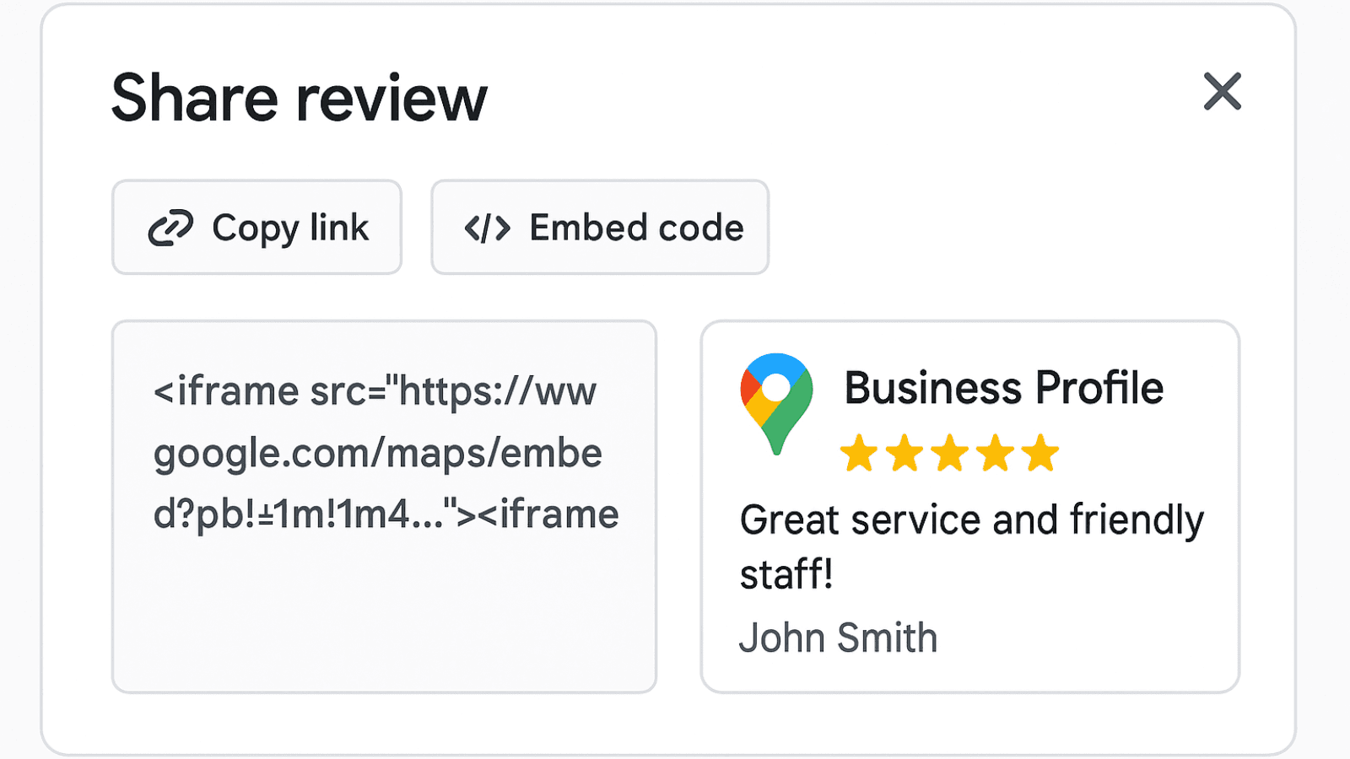Viewport: 1350px width, 759px height.
Task: Click the Share review title
Action: [299, 97]
